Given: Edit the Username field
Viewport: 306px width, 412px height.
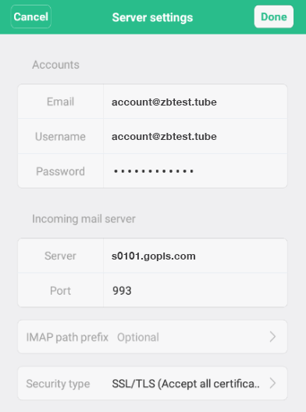Looking at the screenshot, I should click(195, 136).
